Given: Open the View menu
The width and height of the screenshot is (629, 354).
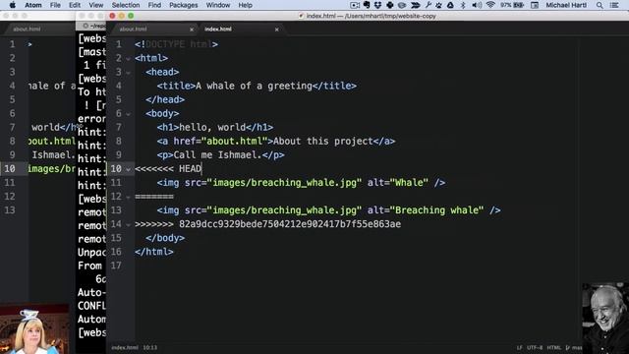Looking at the screenshot, I should click(x=96, y=5).
